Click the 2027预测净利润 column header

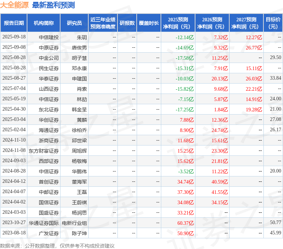[246, 23]
